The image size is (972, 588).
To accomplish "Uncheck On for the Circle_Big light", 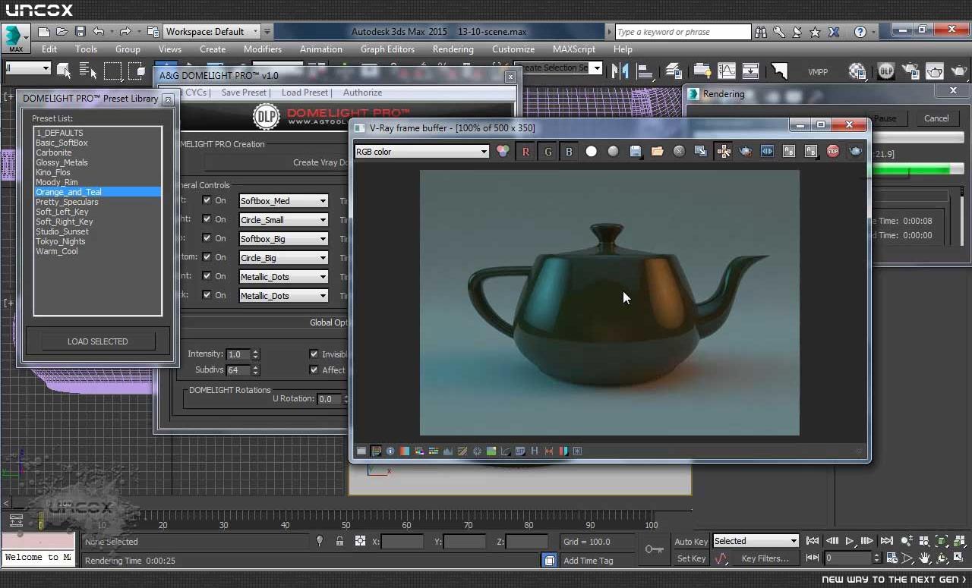I will tap(207, 257).
